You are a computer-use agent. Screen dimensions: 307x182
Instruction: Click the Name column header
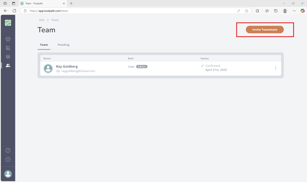point(47,58)
